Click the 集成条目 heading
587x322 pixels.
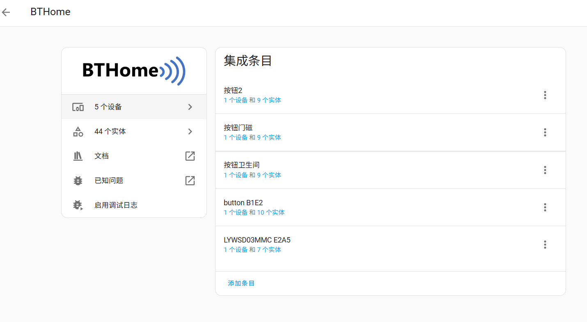(248, 61)
